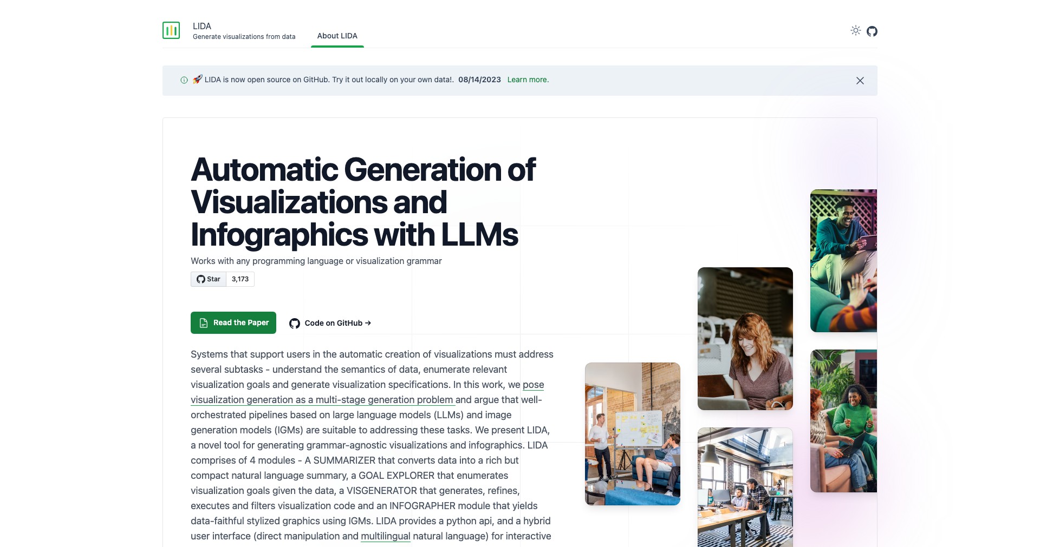The height and width of the screenshot is (547, 1040).
Task: View the open-plan office desks photo
Action: [745, 487]
